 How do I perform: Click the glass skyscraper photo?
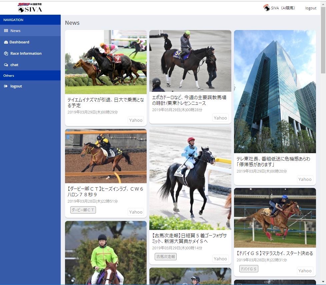click(275, 91)
